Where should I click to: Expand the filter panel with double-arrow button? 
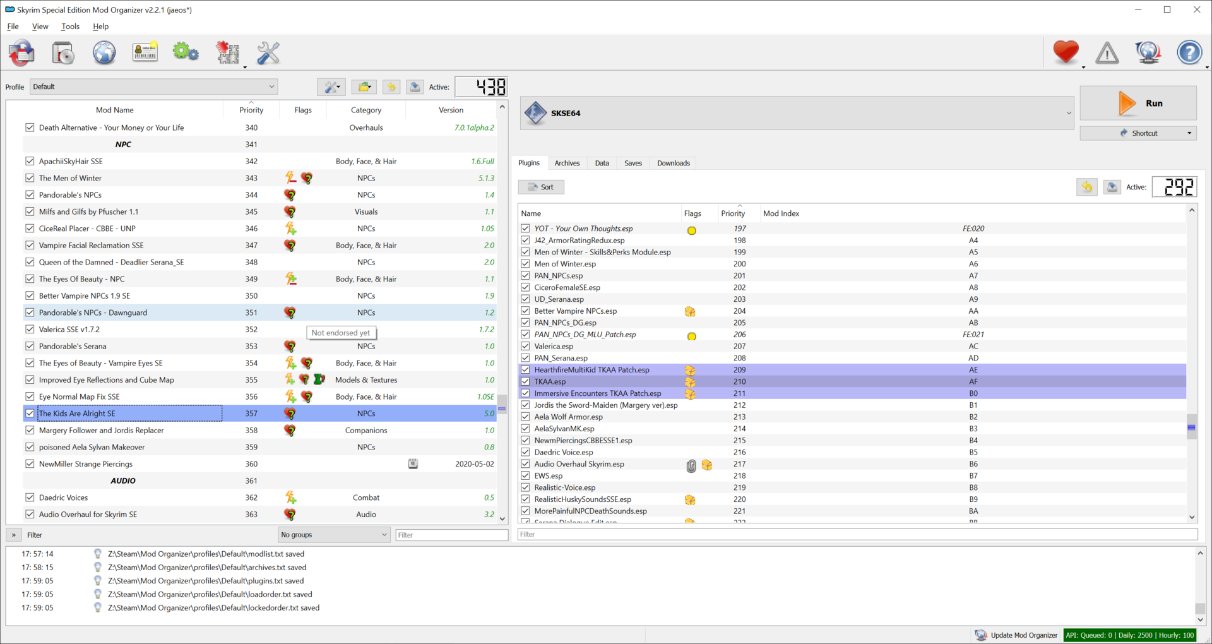click(x=14, y=535)
